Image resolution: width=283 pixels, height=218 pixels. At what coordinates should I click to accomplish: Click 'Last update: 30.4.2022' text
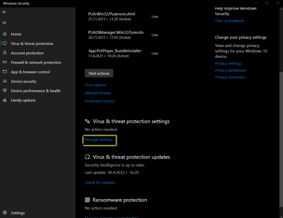112,172
